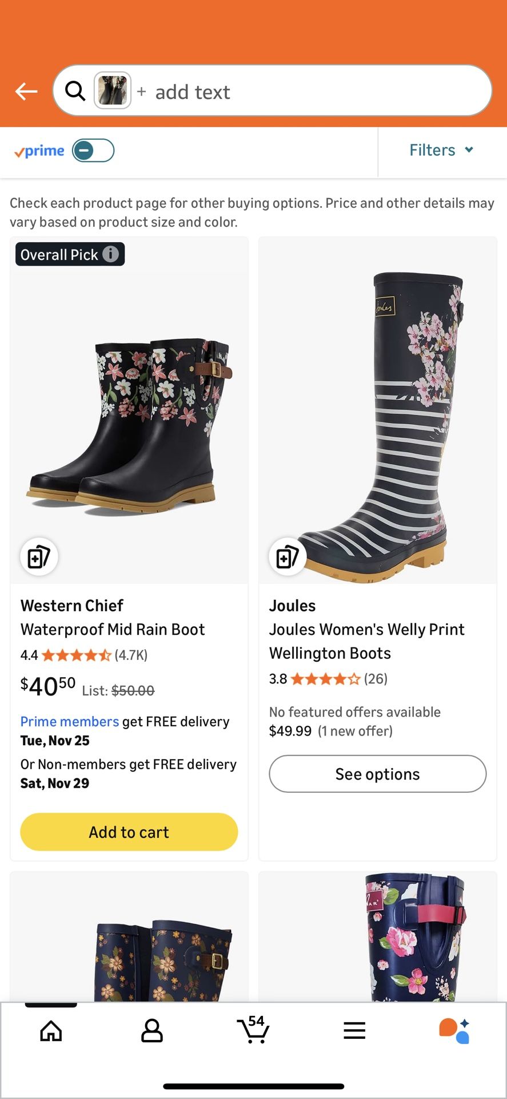507x1099 pixels.
Task: Add Western Chief boots to cart
Action: click(129, 832)
